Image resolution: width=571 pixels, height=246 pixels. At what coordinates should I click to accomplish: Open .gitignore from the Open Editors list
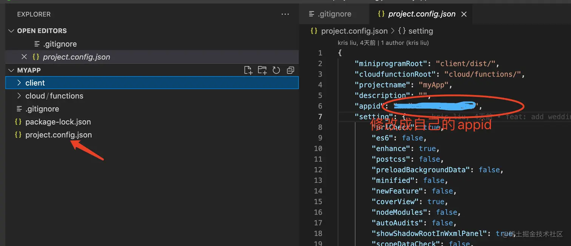pos(60,44)
